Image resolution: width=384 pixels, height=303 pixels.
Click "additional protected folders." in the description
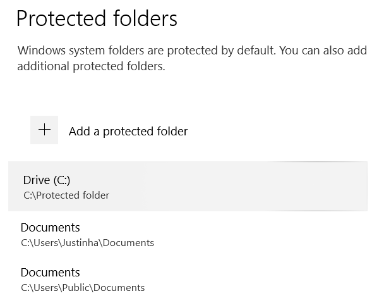[92, 66]
